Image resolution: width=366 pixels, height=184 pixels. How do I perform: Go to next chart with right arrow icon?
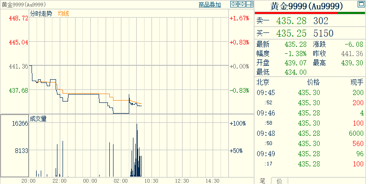242,4
